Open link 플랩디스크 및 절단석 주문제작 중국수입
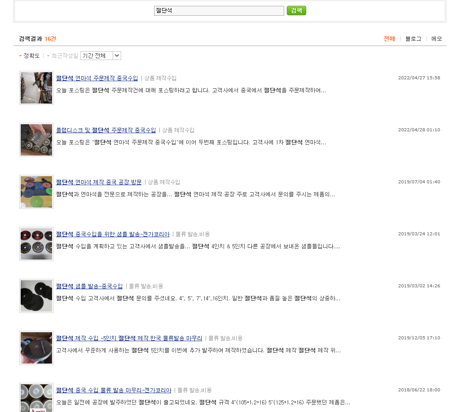This screenshot has width=470, height=412. pyautogui.click(x=105, y=130)
